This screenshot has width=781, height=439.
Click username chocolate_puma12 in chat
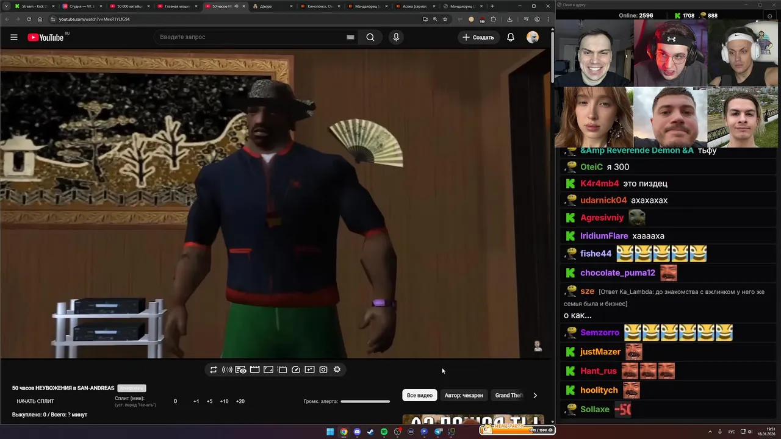pos(617,273)
